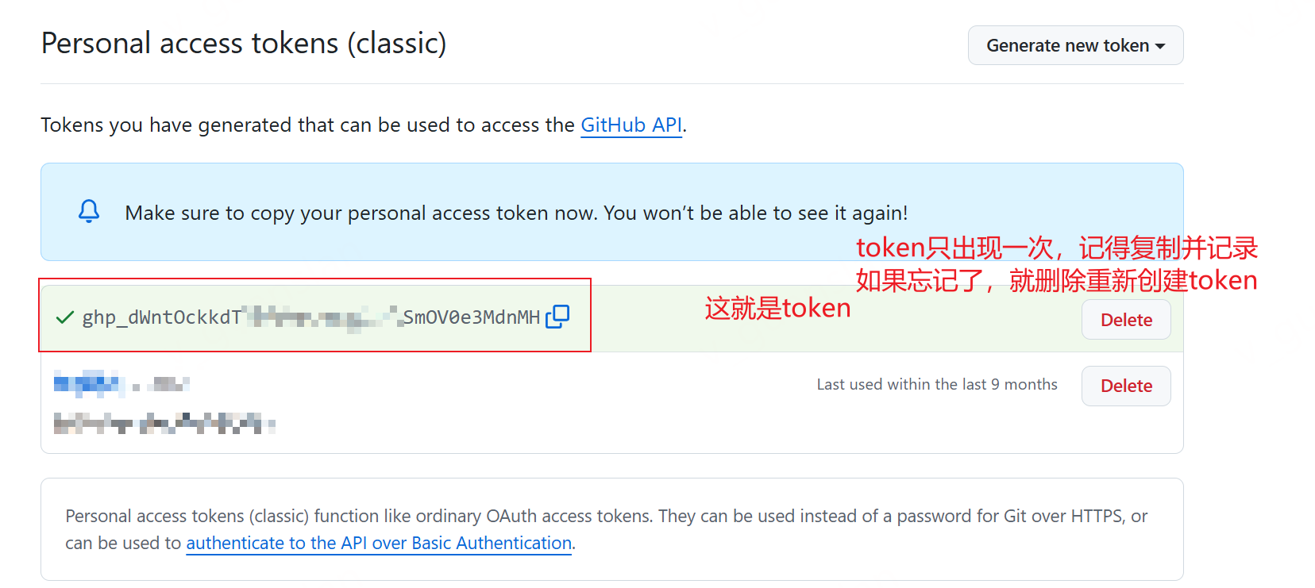Click the bell icon in the notice banner

[x=89, y=211]
